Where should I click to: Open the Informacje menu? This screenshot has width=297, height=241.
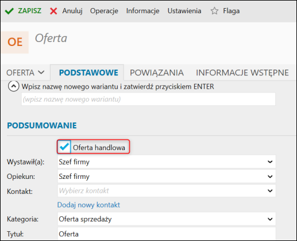[142, 11]
